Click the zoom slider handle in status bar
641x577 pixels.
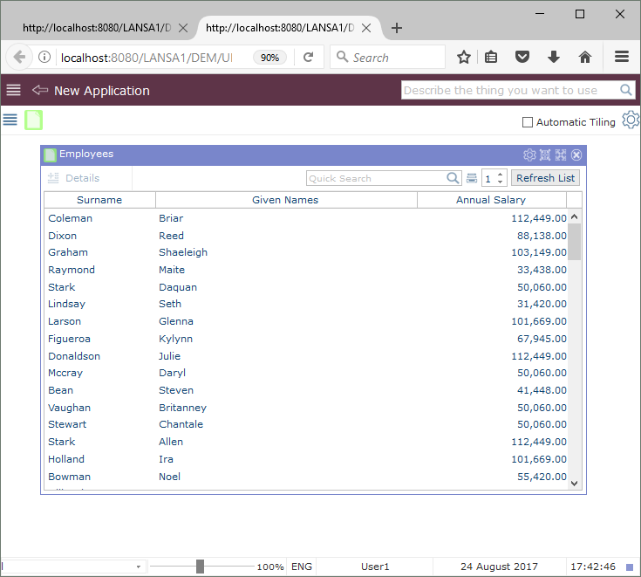[x=200, y=567]
